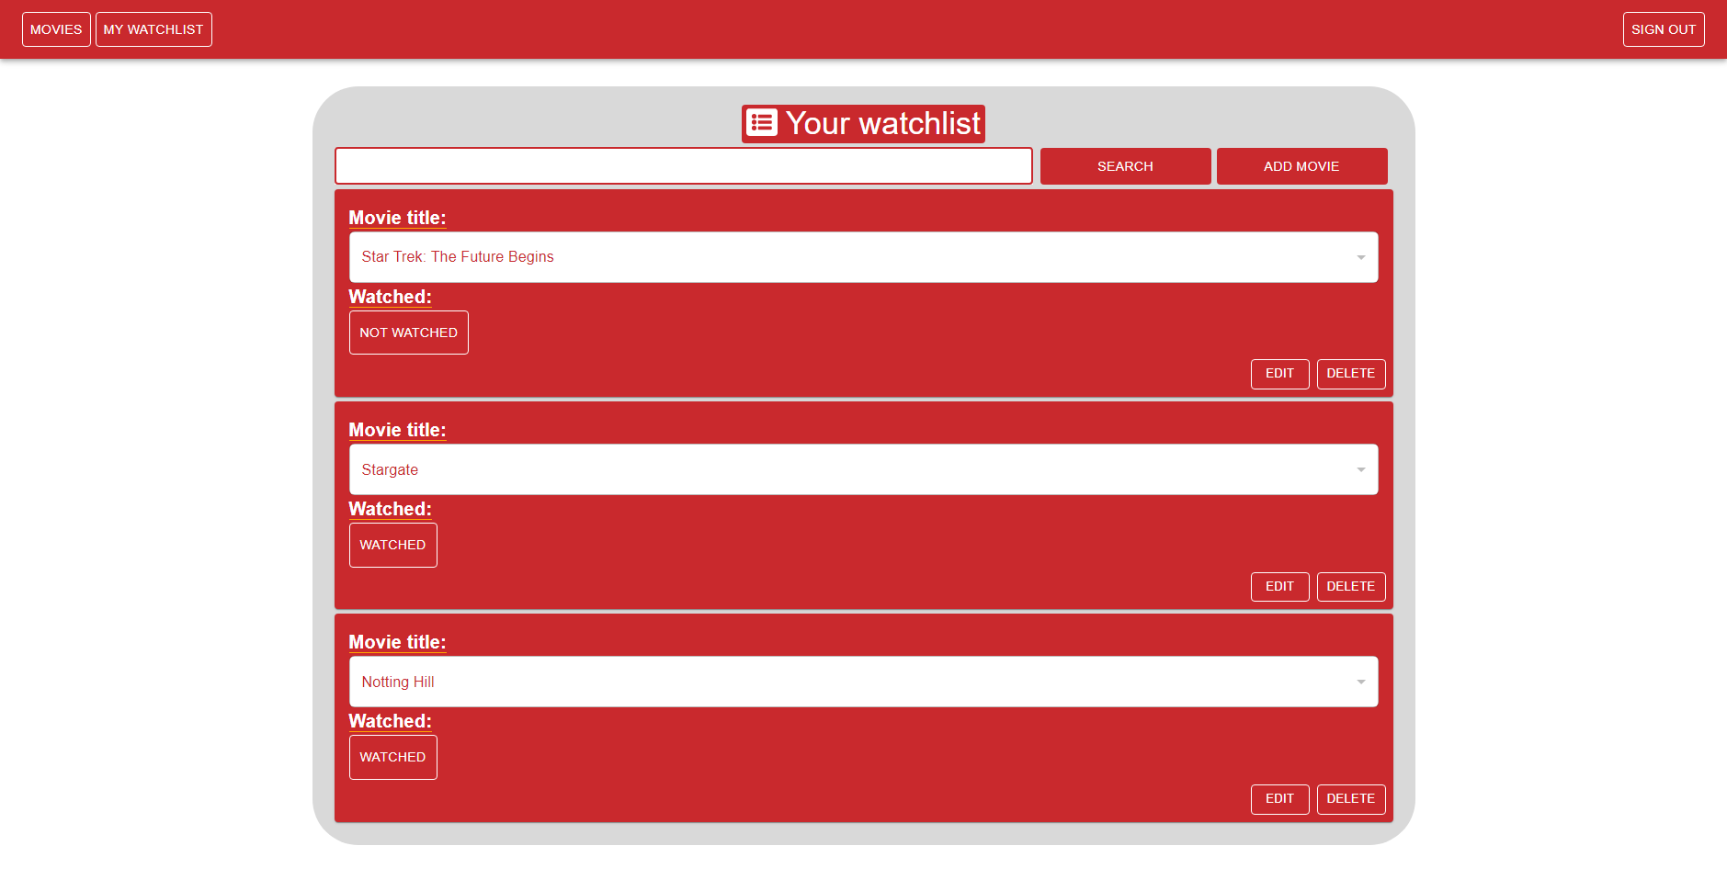Switch to the MOVIES section
Screen dimensions: 1727x891
click(56, 28)
